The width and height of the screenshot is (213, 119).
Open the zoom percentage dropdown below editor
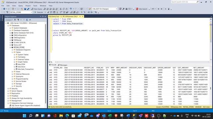[x=52, y=62]
